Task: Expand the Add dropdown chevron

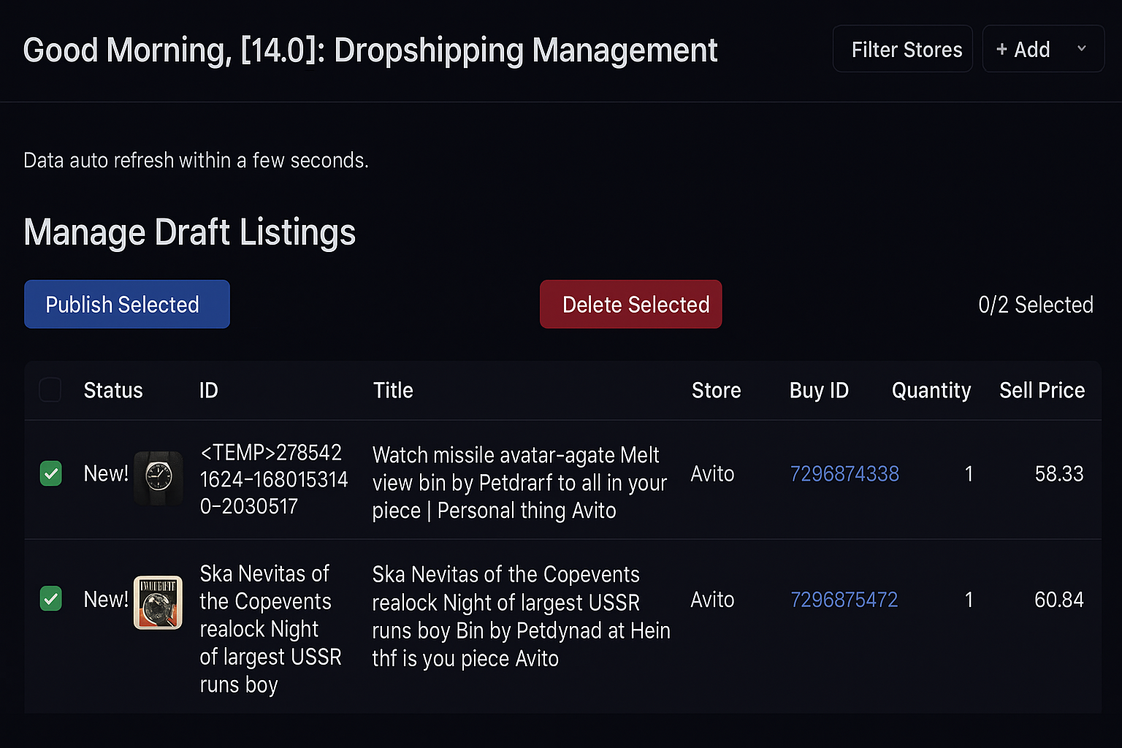Action: pyautogui.click(x=1082, y=49)
